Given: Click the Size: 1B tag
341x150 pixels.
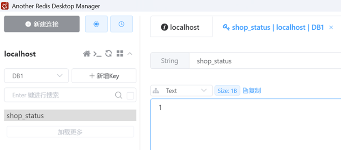Looking at the screenshot, I should click(227, 91).
